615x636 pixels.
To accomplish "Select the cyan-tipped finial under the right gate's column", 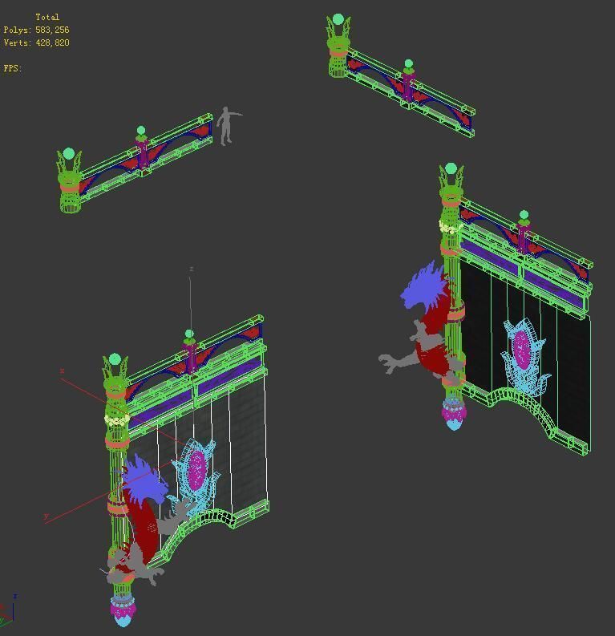I will (x=454, y=413).
